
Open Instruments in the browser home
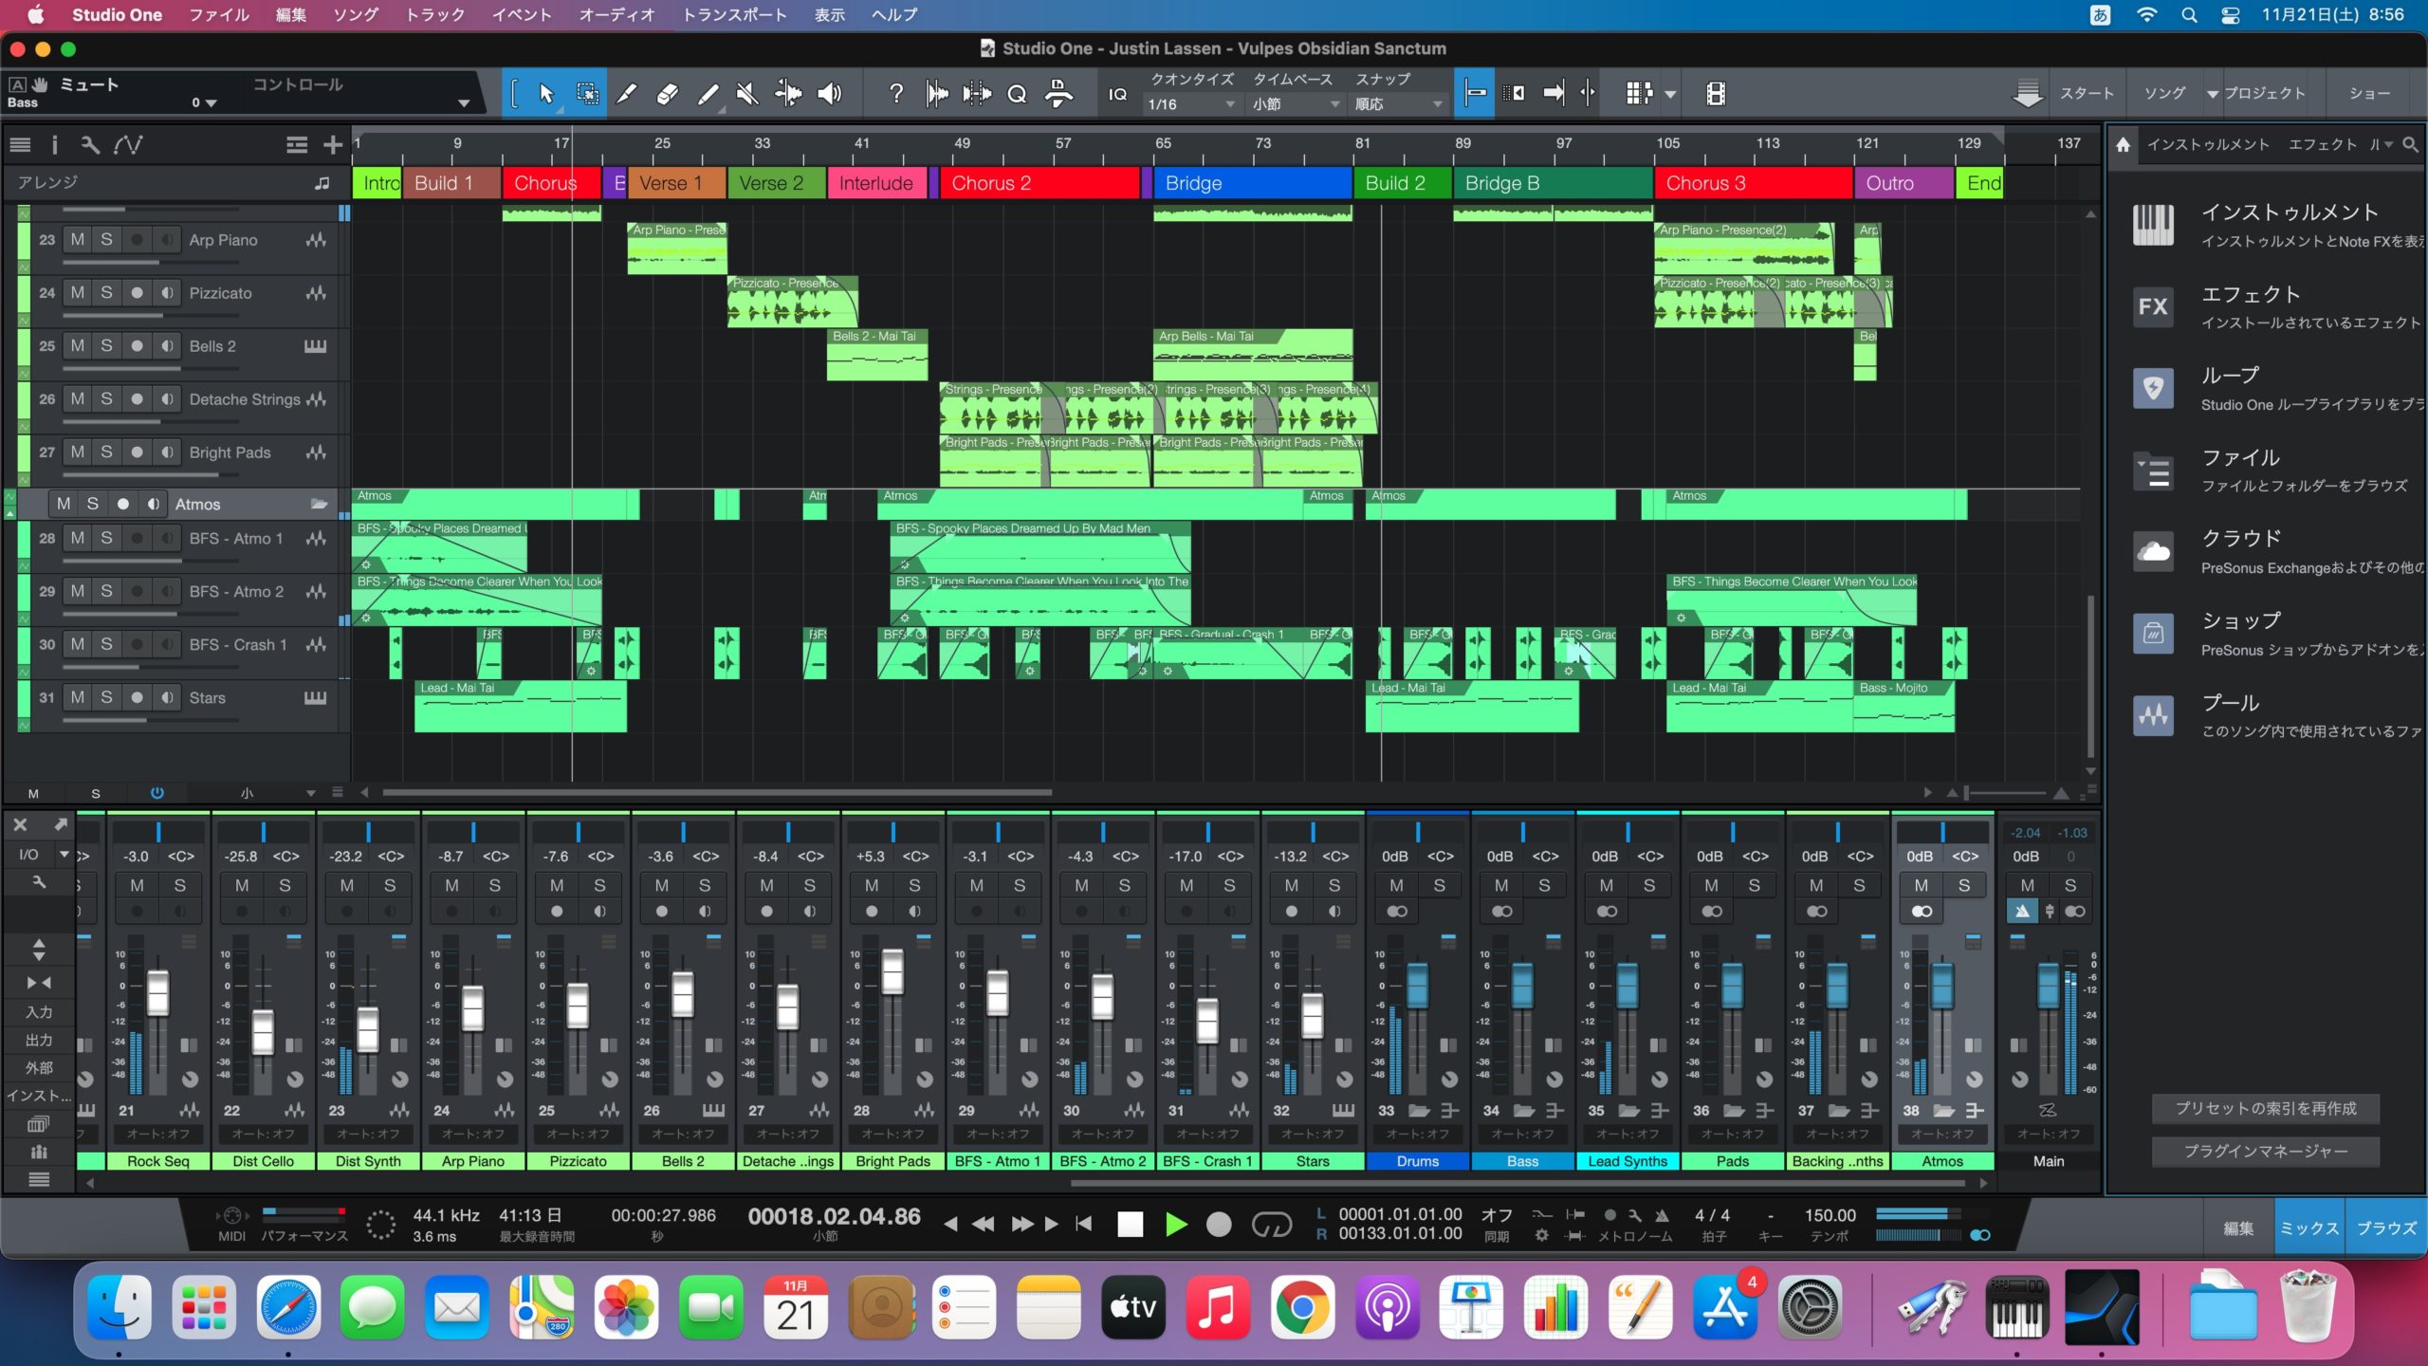pos(2153,225)
